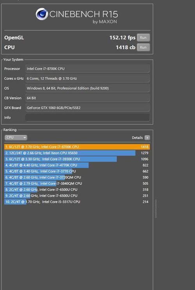
Task: Click the CB Version 64 Bit field
Action: 87,98
